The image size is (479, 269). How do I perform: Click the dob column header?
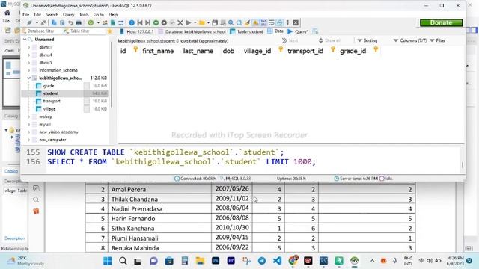point(228,51)
